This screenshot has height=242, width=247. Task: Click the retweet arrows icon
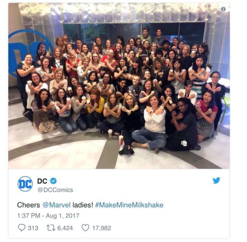pyautogui.click(x=51, y=228)
